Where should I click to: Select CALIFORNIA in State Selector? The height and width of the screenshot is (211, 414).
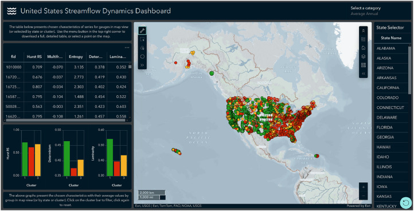pos(388,88)
